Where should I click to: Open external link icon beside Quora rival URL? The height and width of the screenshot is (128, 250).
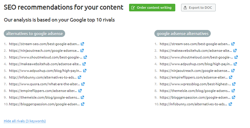[x=83, y=84]
